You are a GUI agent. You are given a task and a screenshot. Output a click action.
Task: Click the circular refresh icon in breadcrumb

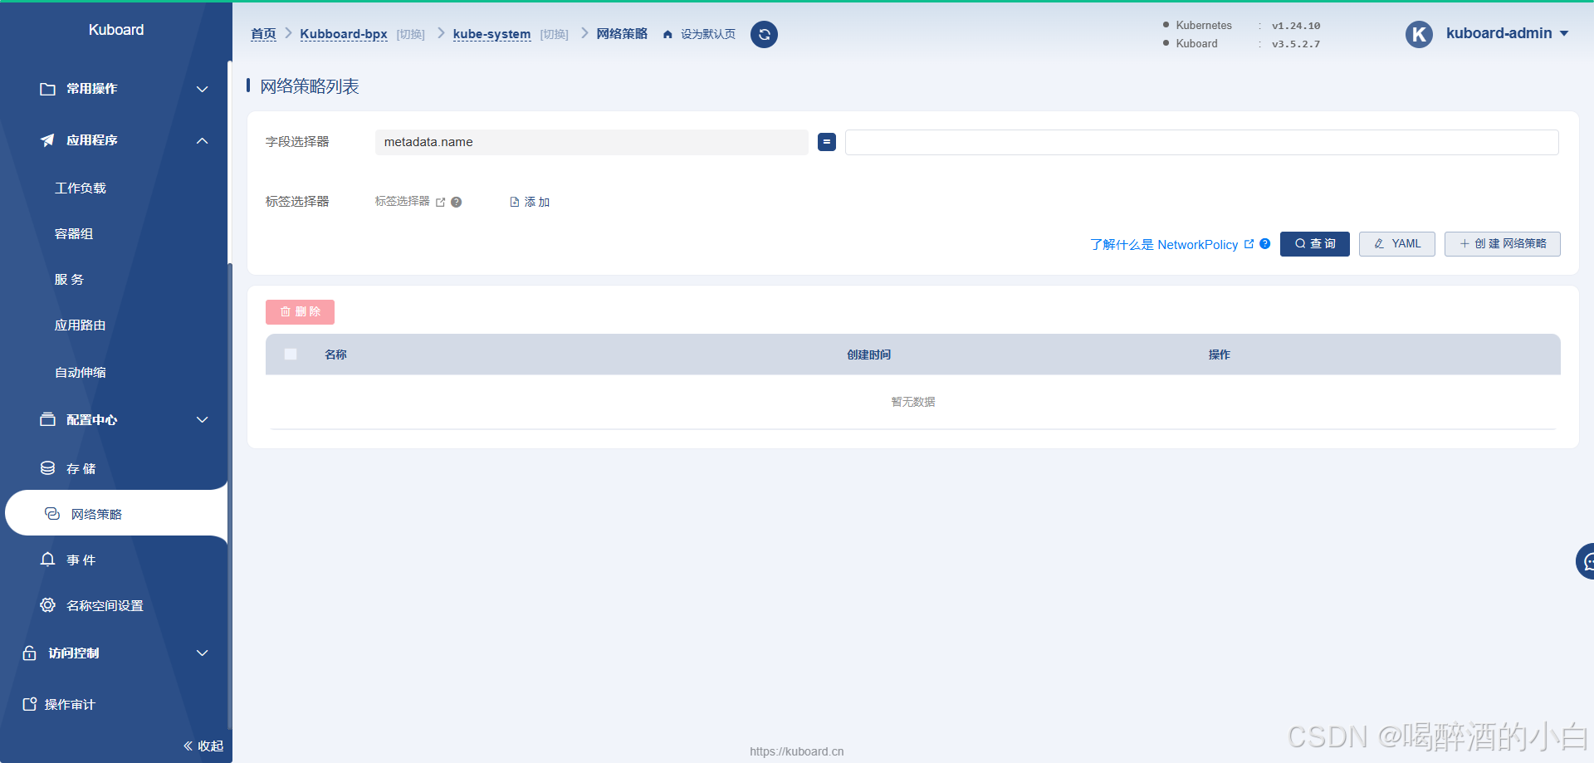[x=764, y=34]
